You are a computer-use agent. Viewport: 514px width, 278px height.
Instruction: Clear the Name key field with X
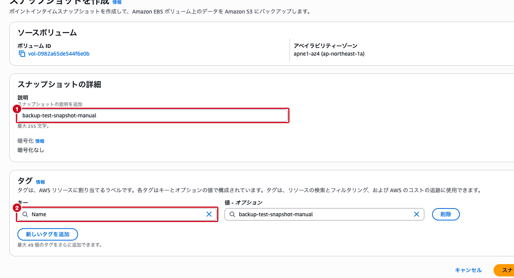pyautogui.click(x=209, y=214)
